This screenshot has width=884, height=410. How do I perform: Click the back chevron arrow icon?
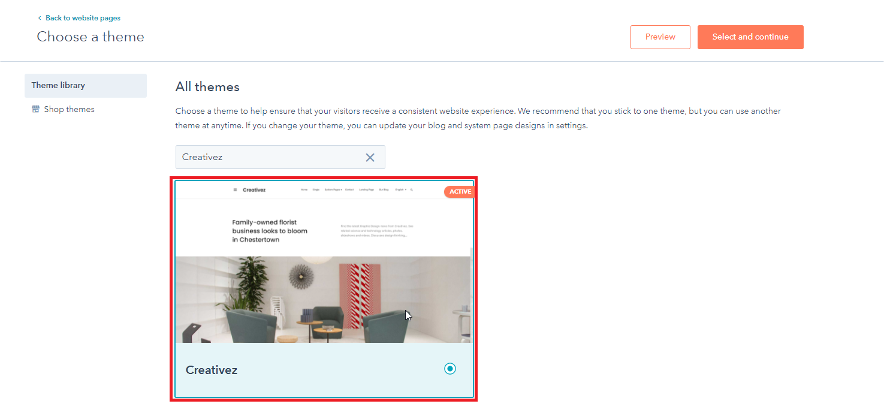40,18
